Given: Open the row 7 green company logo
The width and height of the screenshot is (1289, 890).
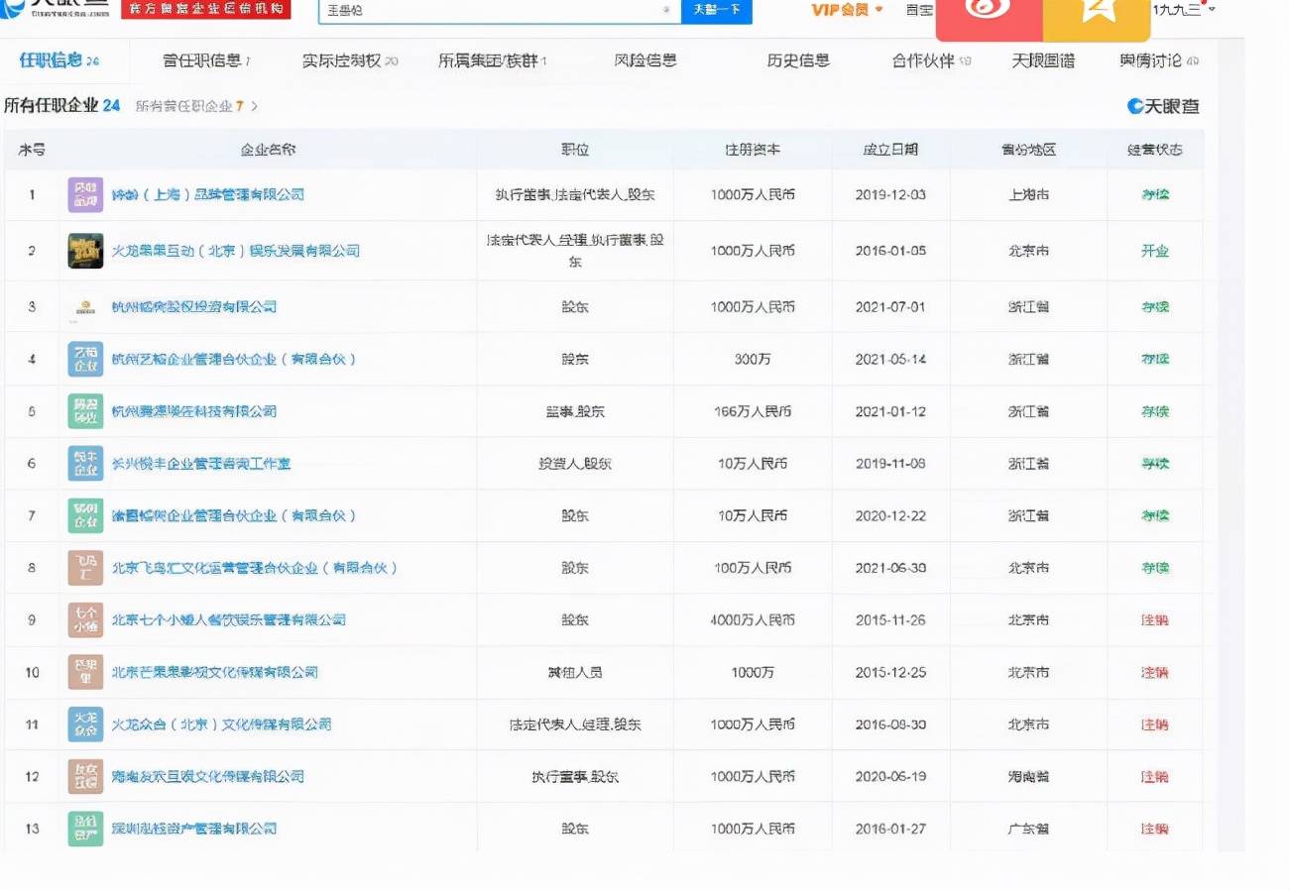Looking at the screenshot, I should (85, 515).
